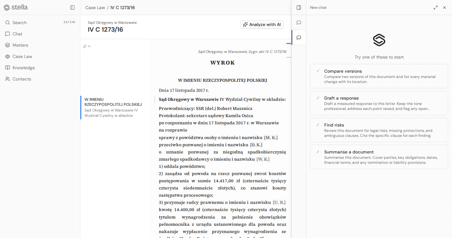Select the upper chat bubble tab

[299, 23]
